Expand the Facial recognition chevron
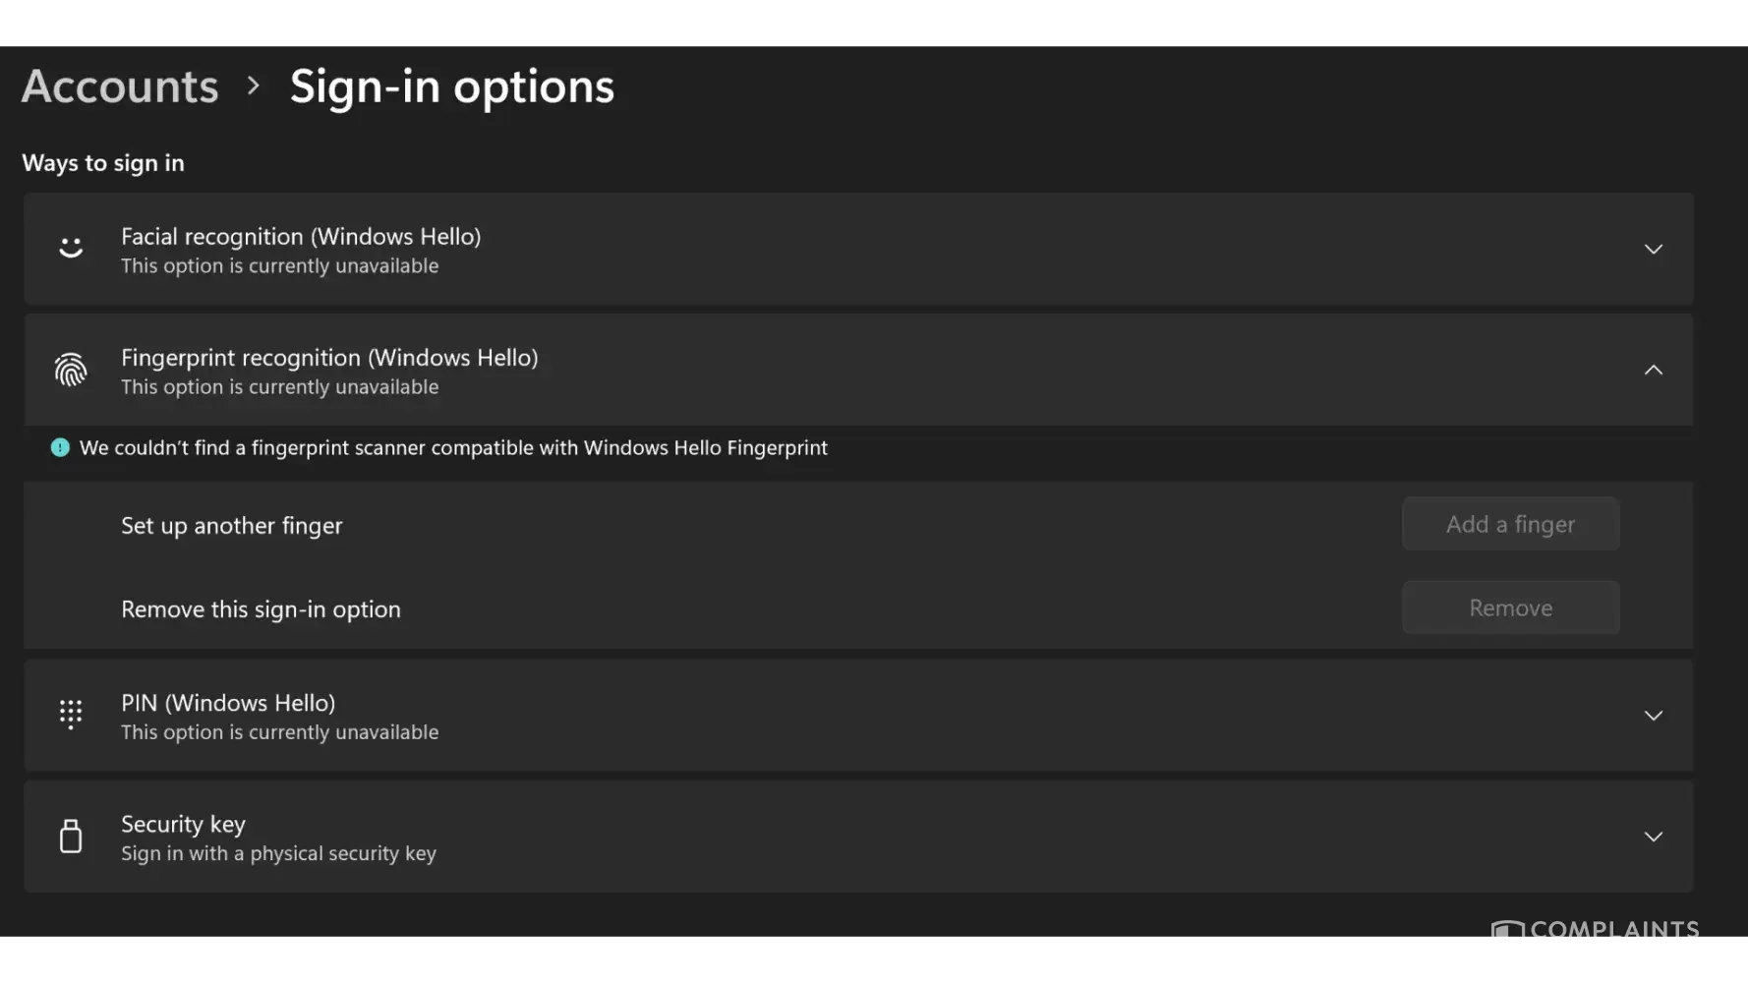The width and height of the screenshot is (1748, 983). click(1654, 249)
